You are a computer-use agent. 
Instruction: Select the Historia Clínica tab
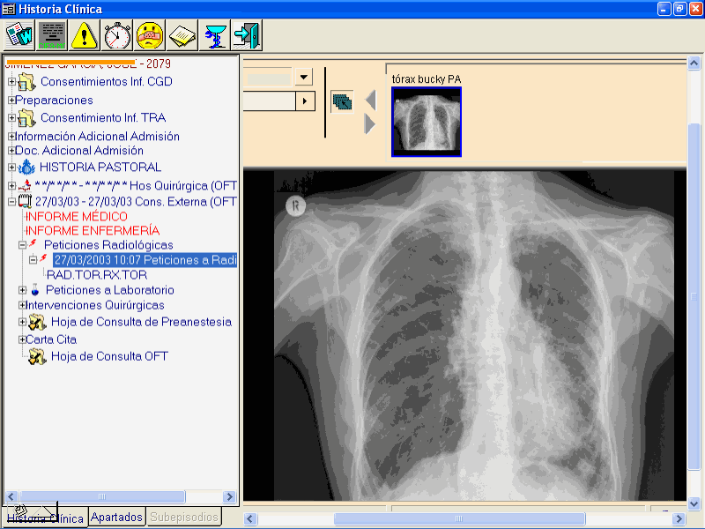click(x=44, y=518)
